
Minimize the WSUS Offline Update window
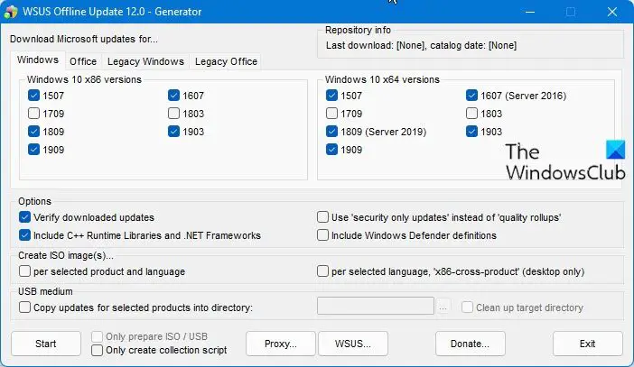(x=530, y=12)
